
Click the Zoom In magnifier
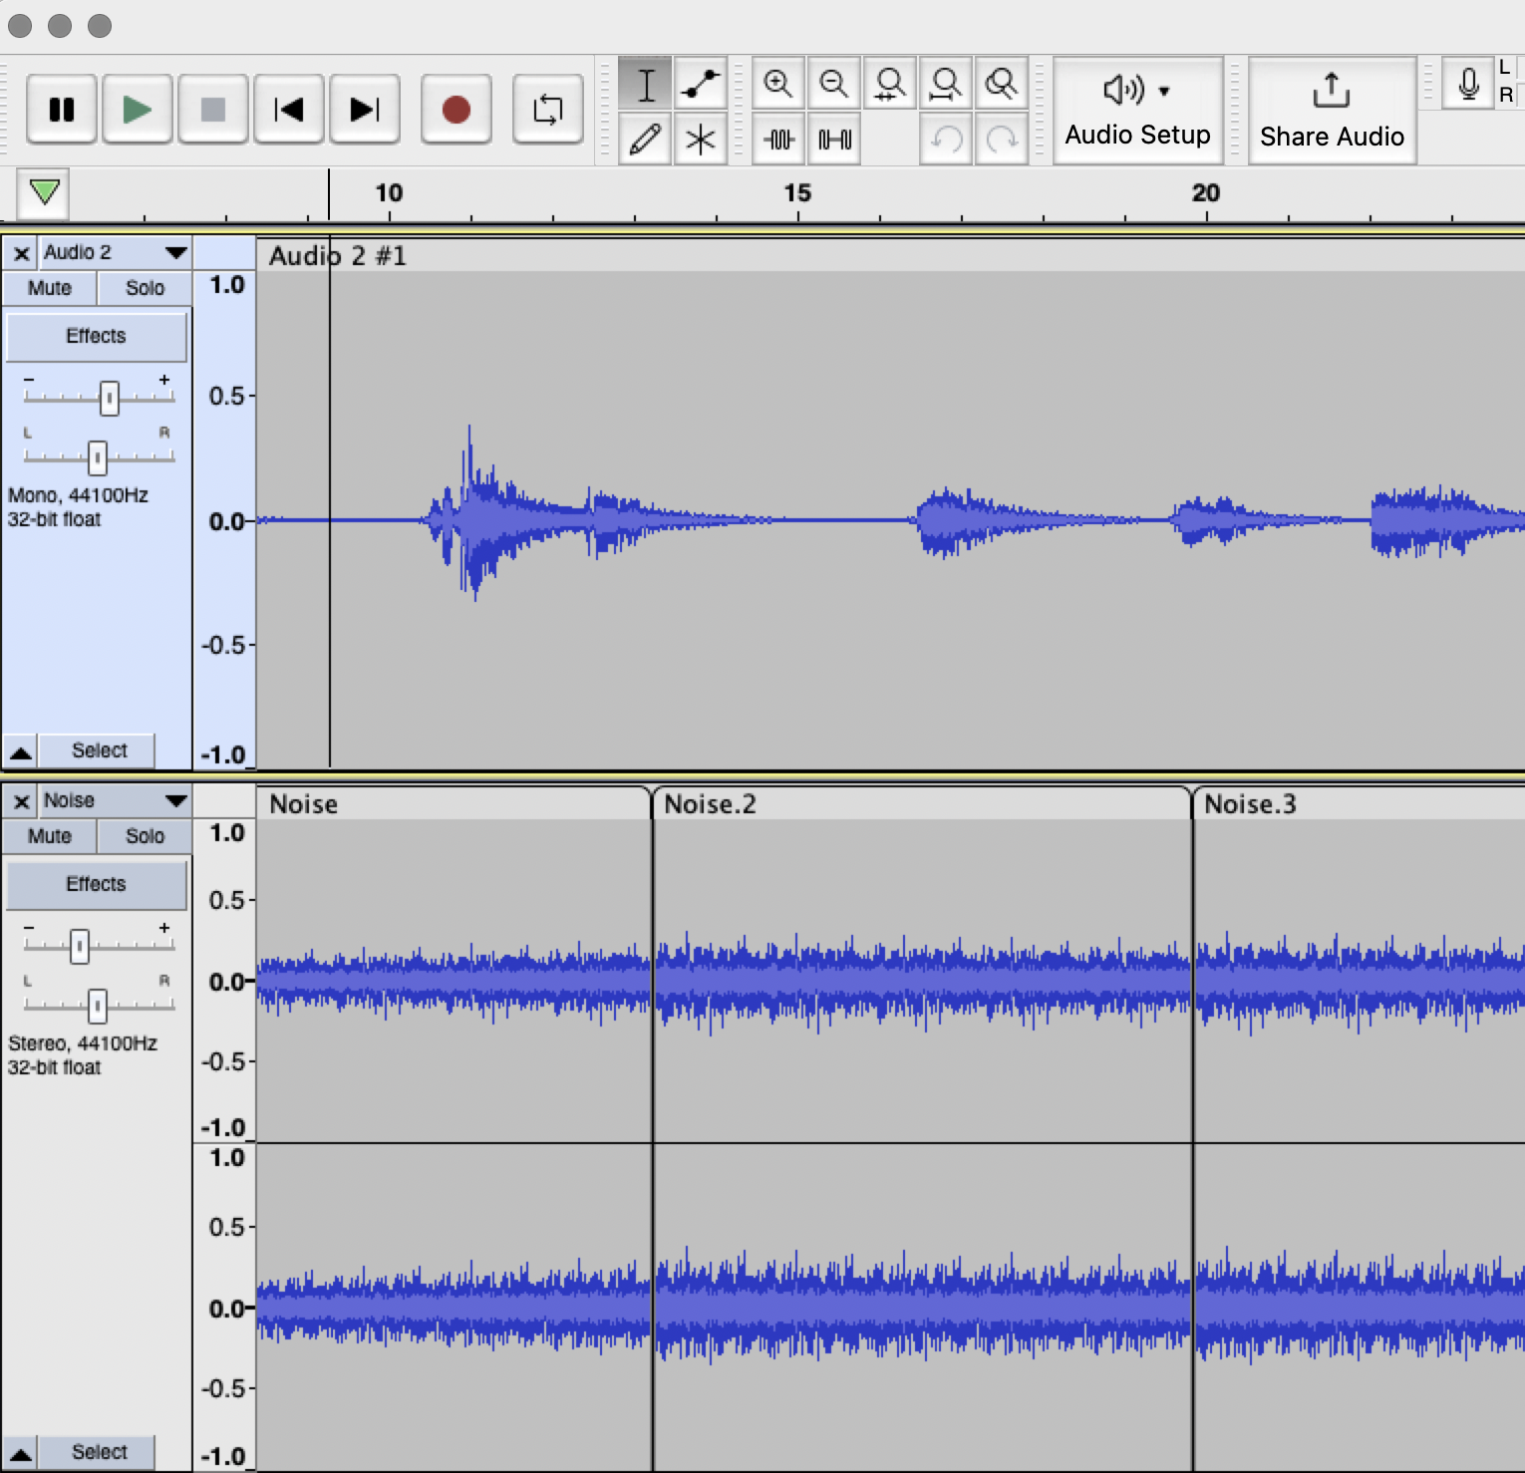tap(778, 84)
